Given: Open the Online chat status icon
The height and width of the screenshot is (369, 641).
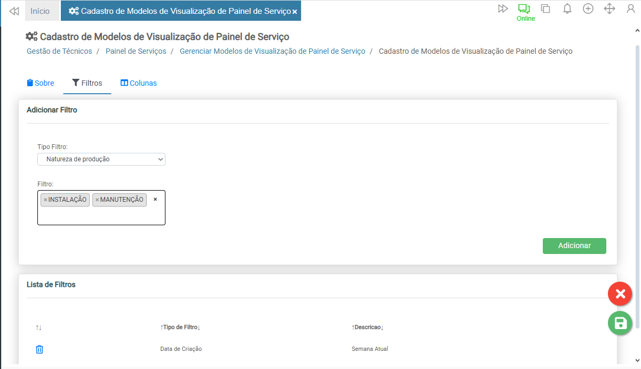Looking at the screenshot, I should pos(525,9).
